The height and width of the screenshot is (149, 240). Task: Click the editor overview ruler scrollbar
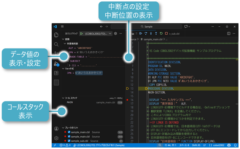coord(237,92)
